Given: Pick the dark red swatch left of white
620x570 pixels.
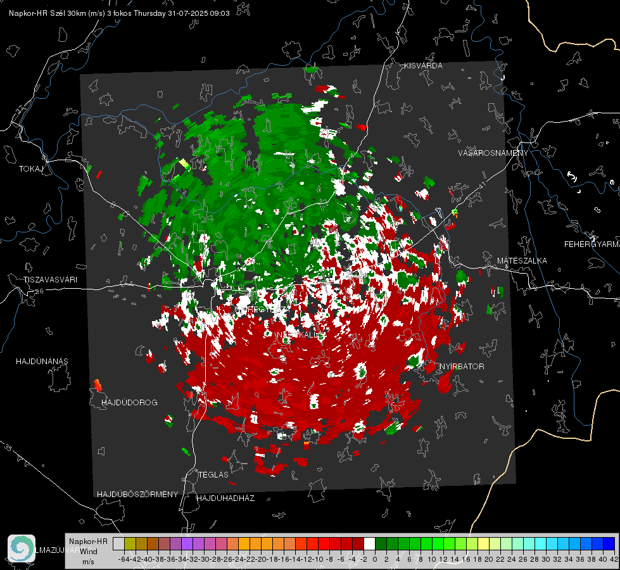Looking at the screenshot, I should click(x=358, y=543).
